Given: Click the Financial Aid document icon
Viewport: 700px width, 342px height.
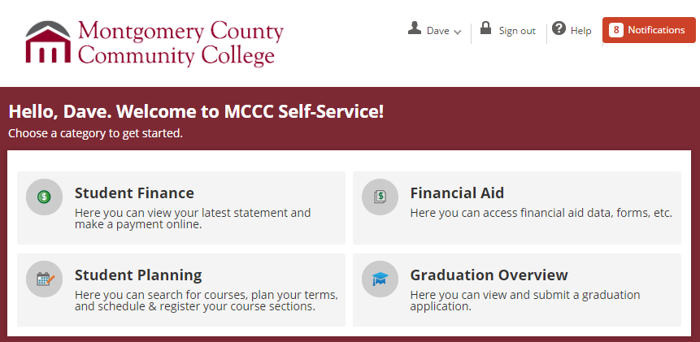Looking at the screenshot, I should click(380, 197).
